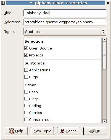Click the Subtopics section heading in list
Viewport: 111px width, 140px height.
pyautogui.click(x=35, y=63)
